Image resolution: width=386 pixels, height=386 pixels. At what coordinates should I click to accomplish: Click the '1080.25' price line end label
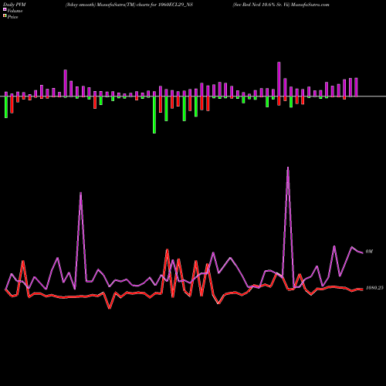[374, 288]
